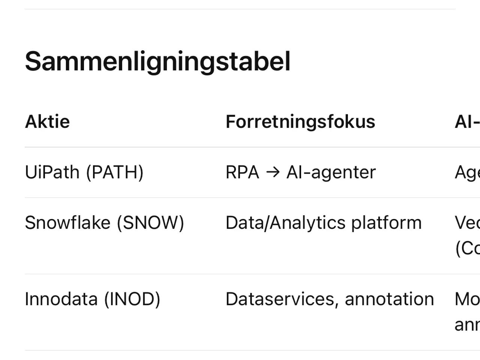Click the Sammenligningstabel heading
Image resolution: width=480 pixels, height=360 pixels.
pos(157,61)
